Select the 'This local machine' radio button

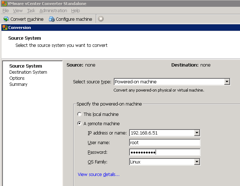point(79,114)
